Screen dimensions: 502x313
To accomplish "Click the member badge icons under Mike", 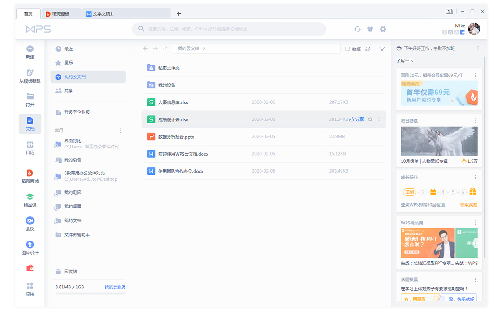I will [x=453, y=32].
